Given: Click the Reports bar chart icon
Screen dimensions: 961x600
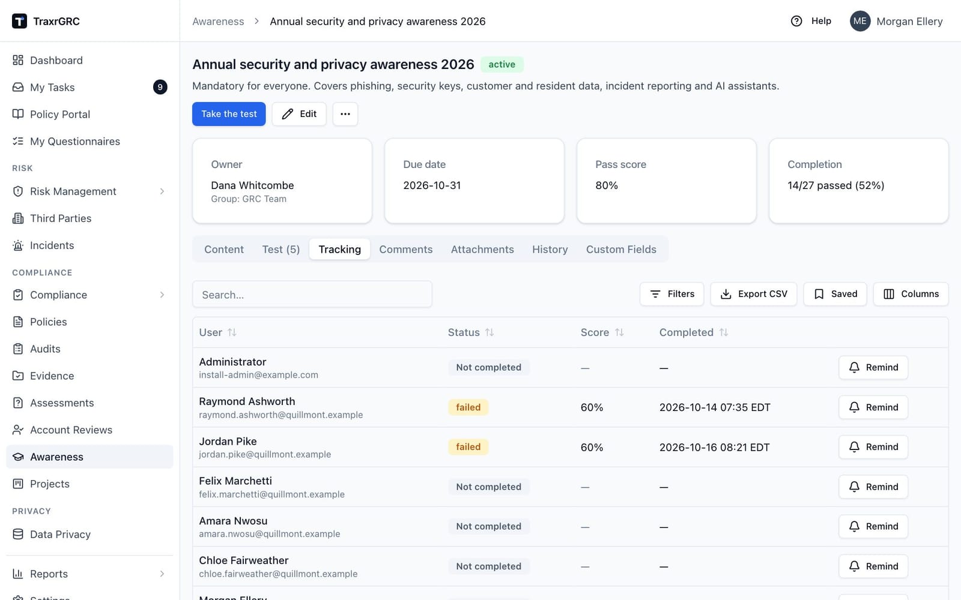Looking at the screenshot, I should [18, 574].
